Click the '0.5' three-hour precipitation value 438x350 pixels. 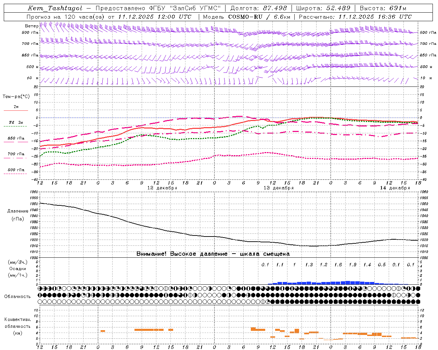pyautogui.click(x=382, y=265)
